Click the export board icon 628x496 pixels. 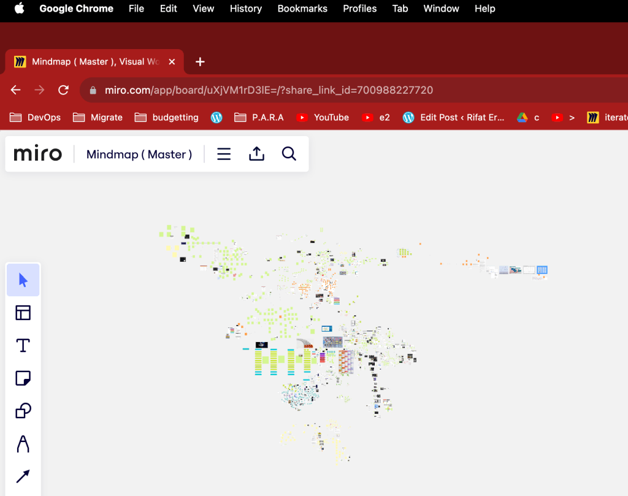[256, 154]
